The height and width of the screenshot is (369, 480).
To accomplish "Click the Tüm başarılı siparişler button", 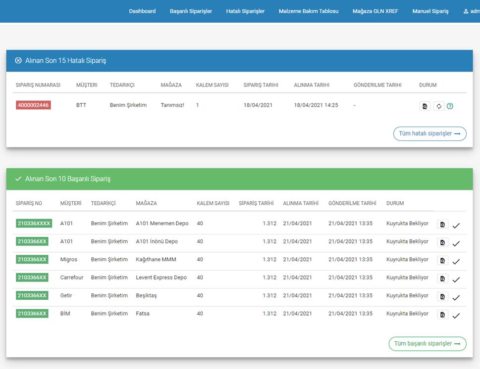I will [427, 344].
